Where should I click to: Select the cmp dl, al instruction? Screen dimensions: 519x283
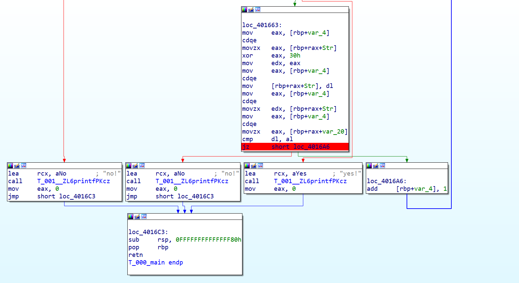click(267, 139)
